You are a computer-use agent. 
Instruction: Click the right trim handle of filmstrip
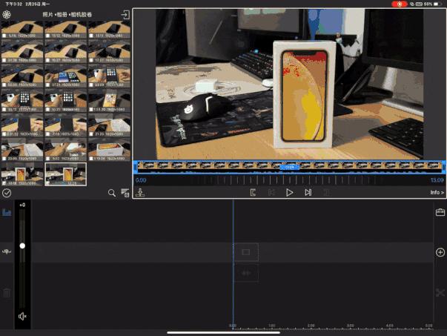click(443, 167)
